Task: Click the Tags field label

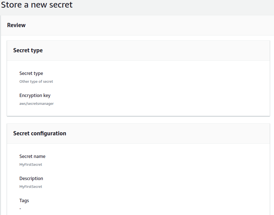Action: pyautogui.click(x=24, y=200)
